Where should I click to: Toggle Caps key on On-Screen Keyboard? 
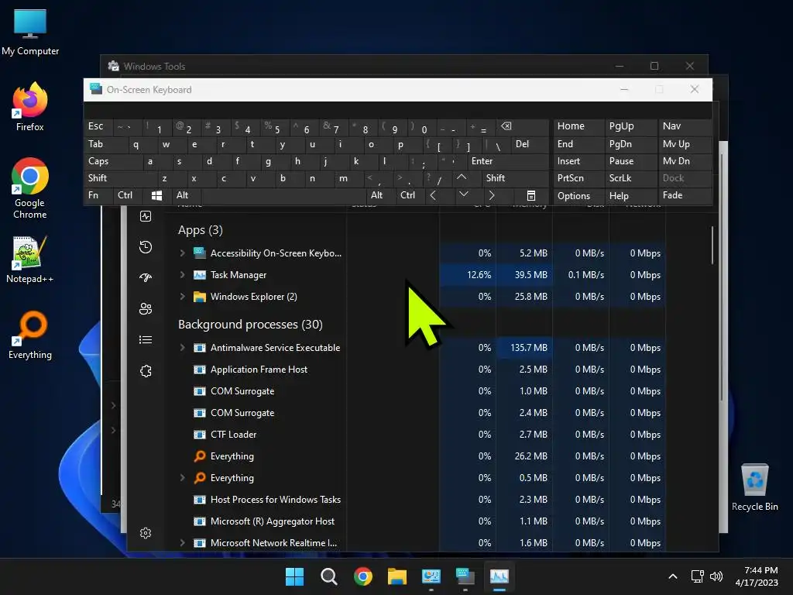coord(112,161)
